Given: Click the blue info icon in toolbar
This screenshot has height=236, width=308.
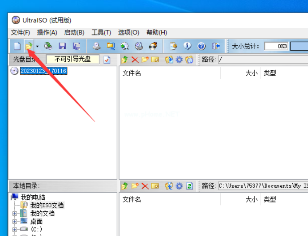Looking at the screenshot, I should click(188, 46).
